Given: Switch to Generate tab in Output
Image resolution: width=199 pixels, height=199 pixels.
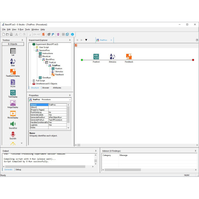Looking at the screenshot, I should [x=8, y=169].
